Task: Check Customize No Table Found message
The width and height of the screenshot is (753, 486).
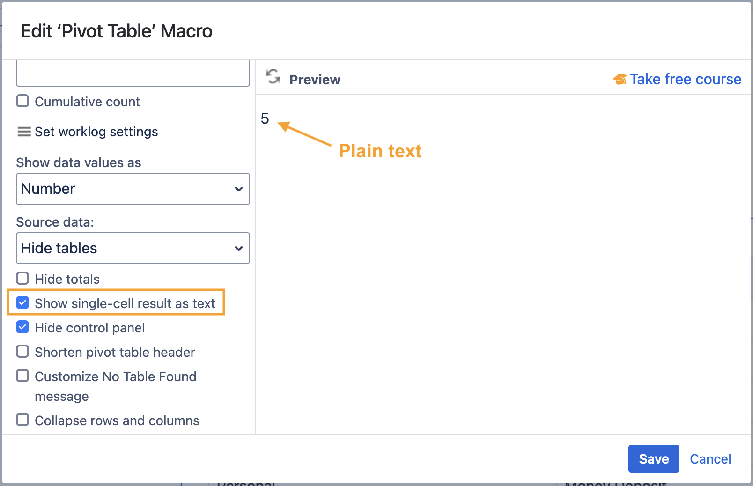Action: click(x=22, y=376)
